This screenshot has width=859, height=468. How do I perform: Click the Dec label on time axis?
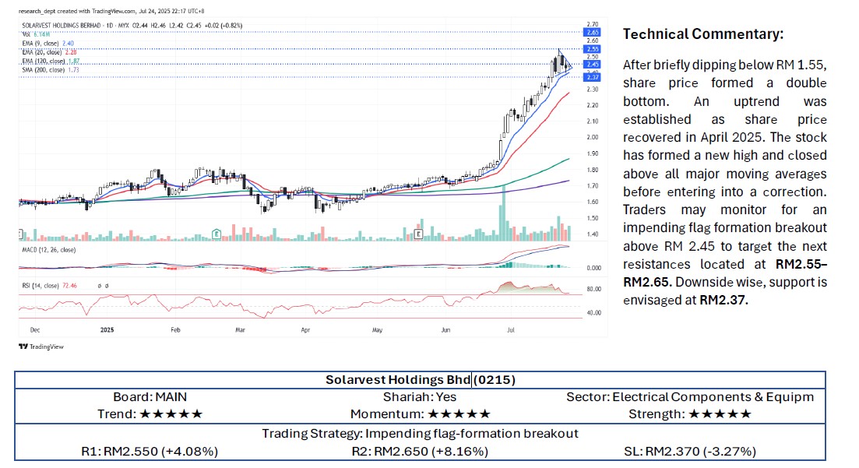(x=34, y=330)
